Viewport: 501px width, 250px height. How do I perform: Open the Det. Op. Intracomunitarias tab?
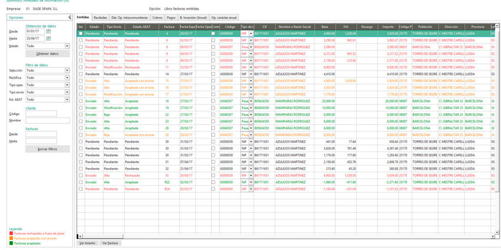click(x=129, y=17)
